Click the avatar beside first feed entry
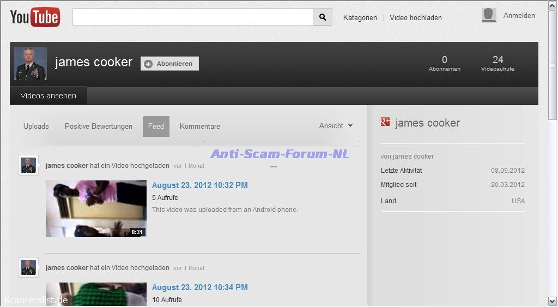This screenshot has width=558, height=307. [28, 165]
